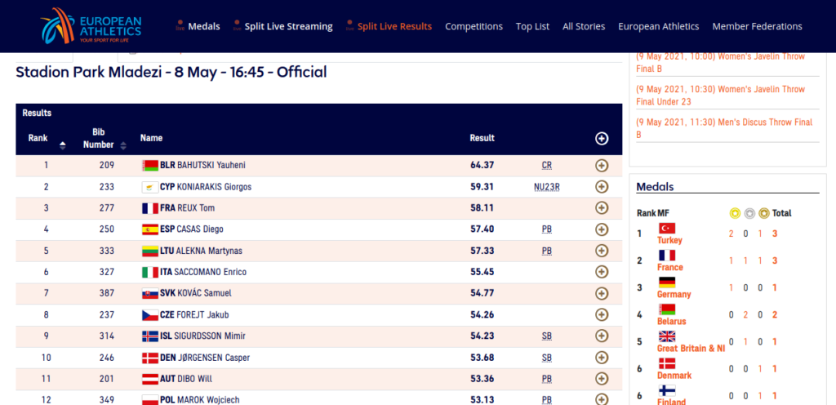The height and width of the screenshot is (405, 836).
Task: Click Great Britain flag in Medals table
Action: coord(667,336)
